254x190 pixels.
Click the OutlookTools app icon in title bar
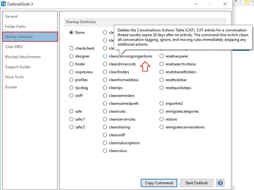tap(3, 4)
